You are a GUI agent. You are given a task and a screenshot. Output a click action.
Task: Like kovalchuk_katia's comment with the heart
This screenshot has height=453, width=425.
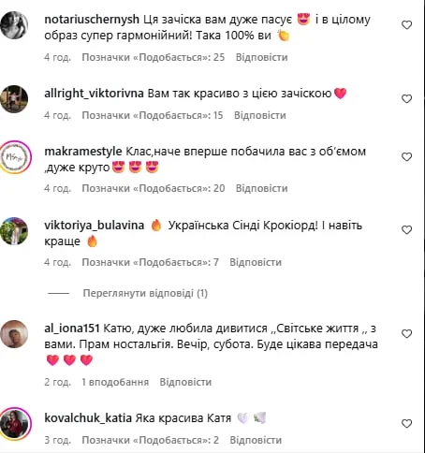pyautogui.click(x=406, y=424)
